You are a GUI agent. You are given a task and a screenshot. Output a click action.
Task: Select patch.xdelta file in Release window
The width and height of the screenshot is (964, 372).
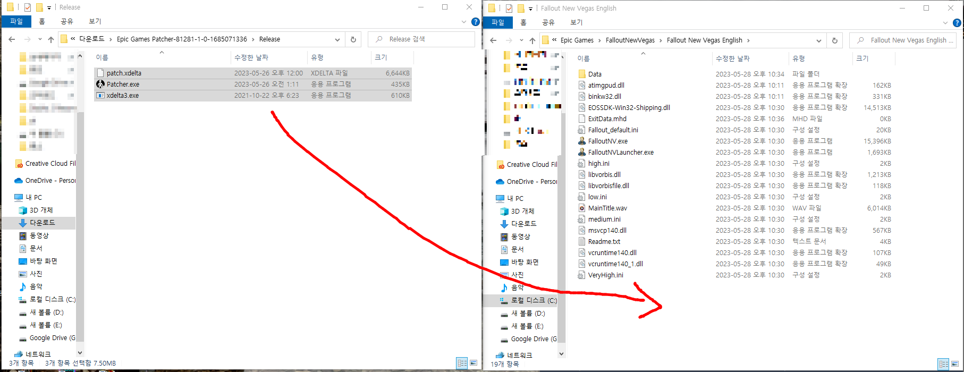(253, 73)
